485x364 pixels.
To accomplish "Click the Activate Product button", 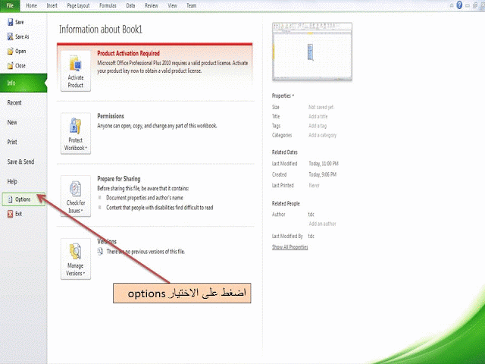I will pos(76,71).
